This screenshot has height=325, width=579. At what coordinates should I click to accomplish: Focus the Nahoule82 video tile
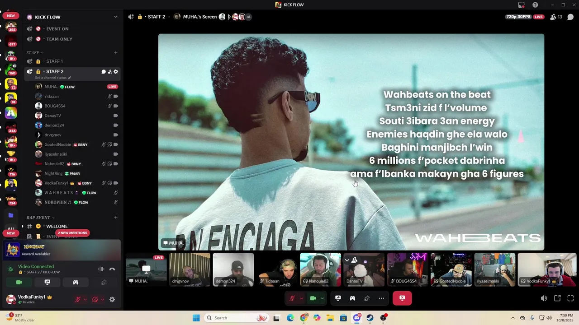point(320,269)
